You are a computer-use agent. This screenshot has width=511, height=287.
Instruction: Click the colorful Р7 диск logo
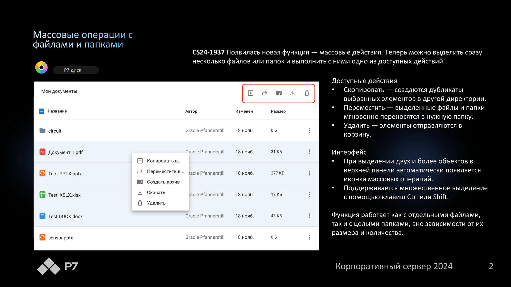coord(42,67)
